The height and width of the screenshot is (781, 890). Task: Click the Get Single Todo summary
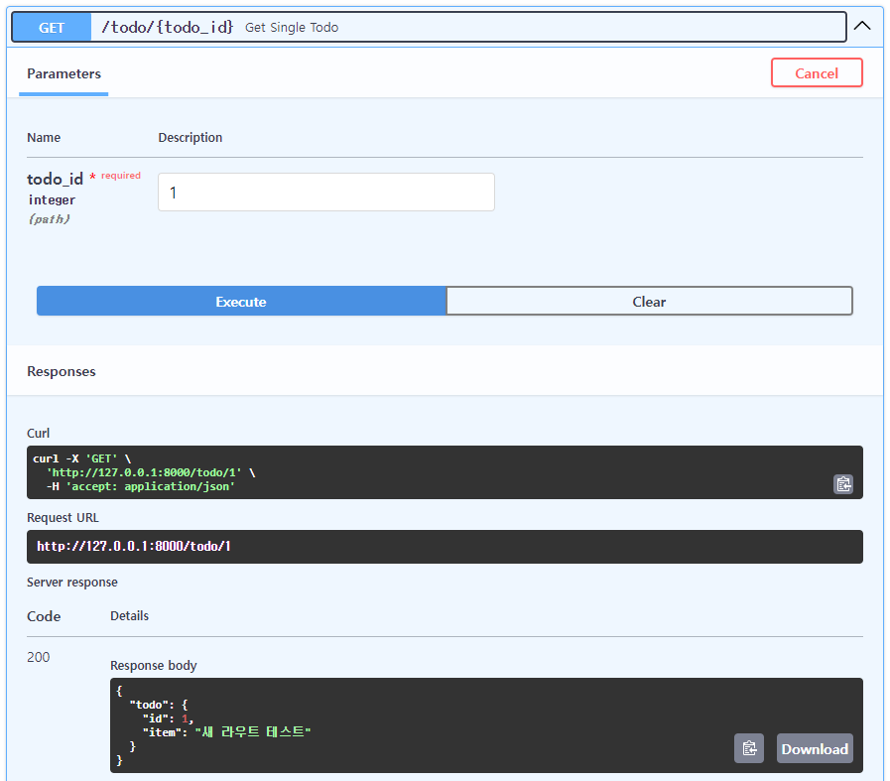tap(292, 27)
